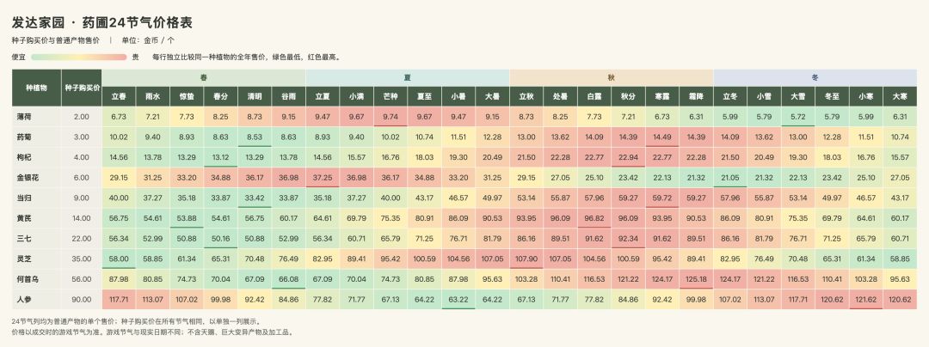This screenshot has height=347, width=929.
Task: Select the 灵芝 row label
Action: pos(36,259)
